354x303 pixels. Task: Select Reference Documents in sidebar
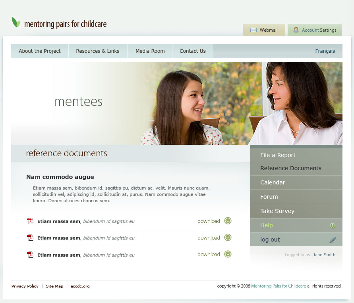coord(296,168)
